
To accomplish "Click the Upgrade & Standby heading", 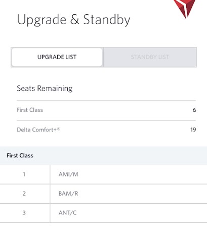I will tap(73, 20).
